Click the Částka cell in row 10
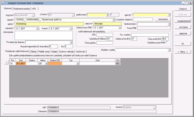The width and height of the screenshot is (194, 117). click(32, 64)
